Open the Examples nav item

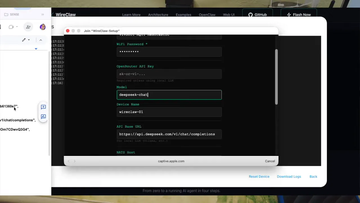pos(183,15)
